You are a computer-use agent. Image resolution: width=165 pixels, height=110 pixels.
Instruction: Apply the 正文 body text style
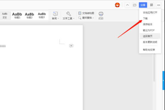[5, 16]
